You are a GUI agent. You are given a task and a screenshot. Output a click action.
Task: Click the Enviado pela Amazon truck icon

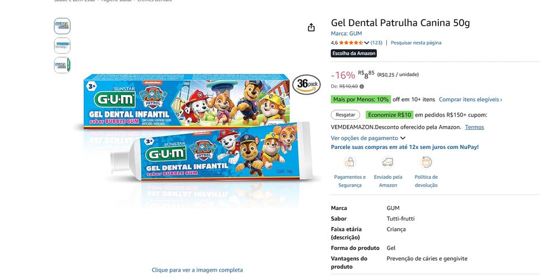pyautogui.click(x=387, y=162)
